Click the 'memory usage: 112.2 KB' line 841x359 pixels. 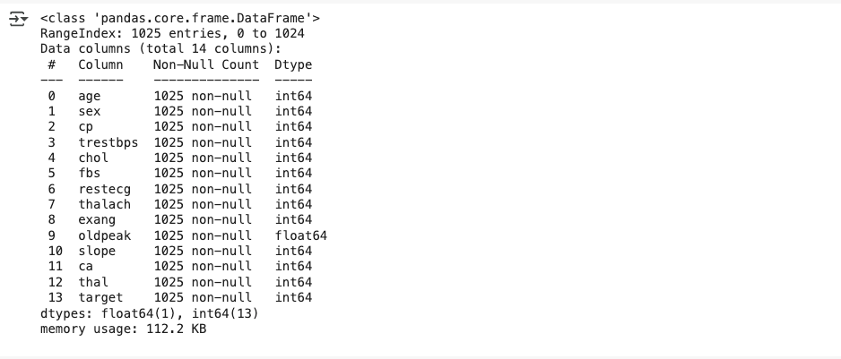point(124,329)
